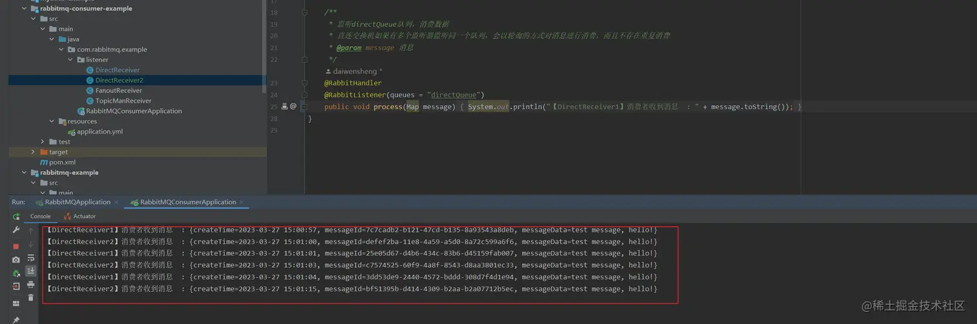Stop the running application with red square
The width and height of the screenshot is (977, 324).
[x=16, y=246]
